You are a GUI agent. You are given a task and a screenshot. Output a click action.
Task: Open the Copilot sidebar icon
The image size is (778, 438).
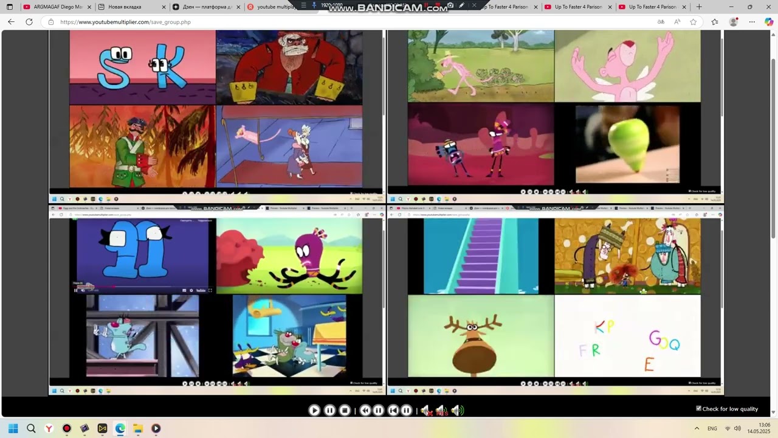[x=769, y=22]
